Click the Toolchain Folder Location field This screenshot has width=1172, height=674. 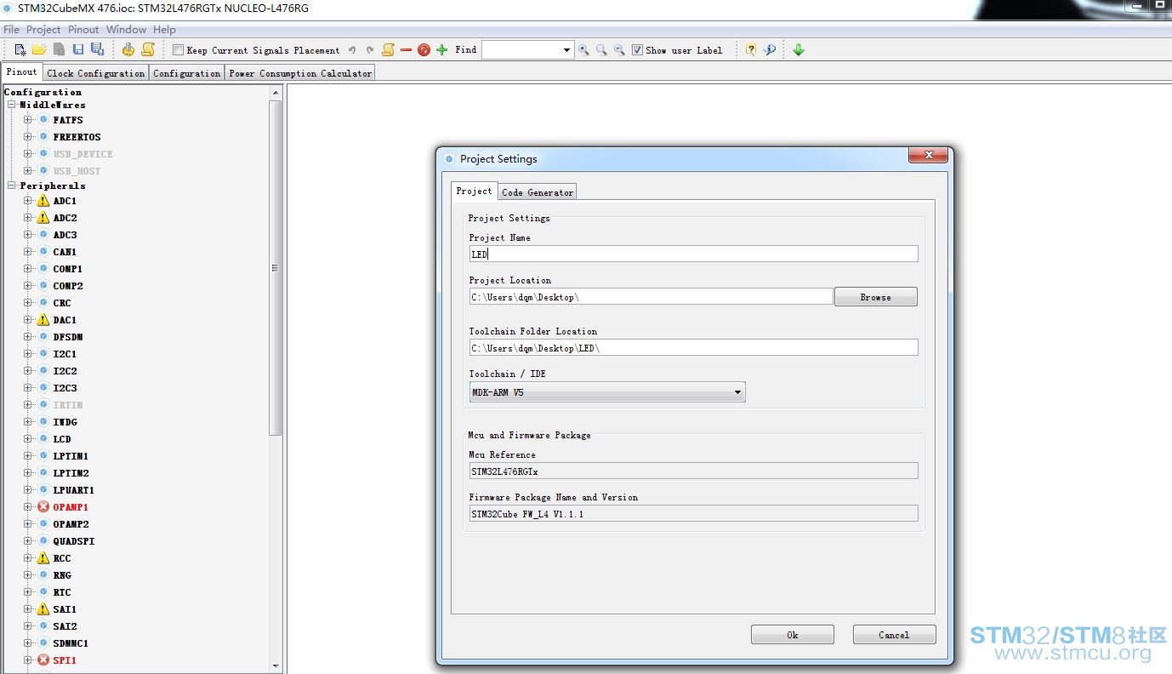[693, 347]
